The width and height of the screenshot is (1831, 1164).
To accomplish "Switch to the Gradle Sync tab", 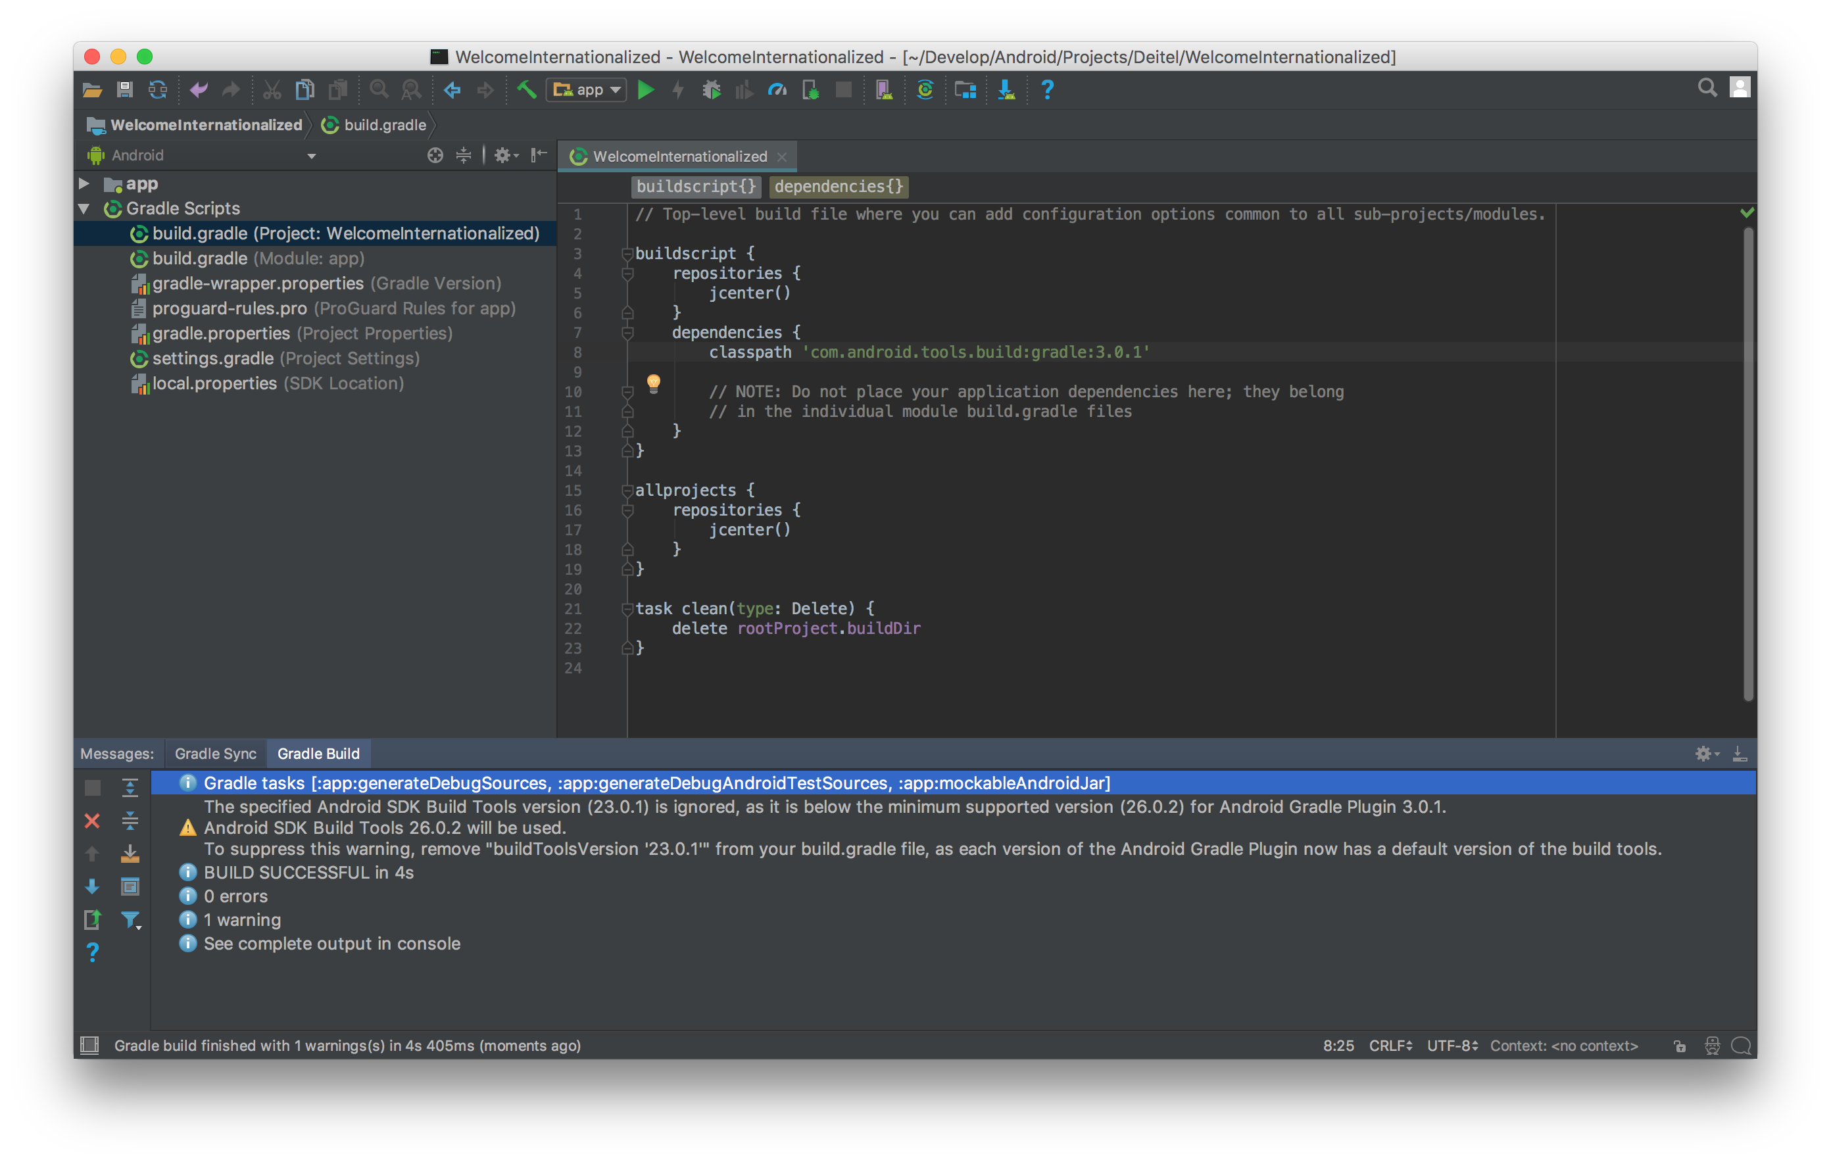I will tap(215, 754).
